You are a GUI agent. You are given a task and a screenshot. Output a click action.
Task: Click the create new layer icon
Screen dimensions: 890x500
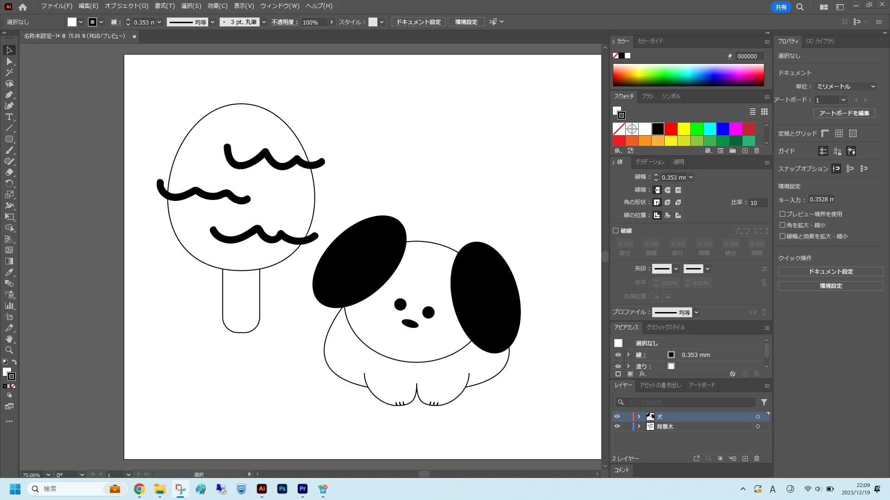click(x=745, y=458)
